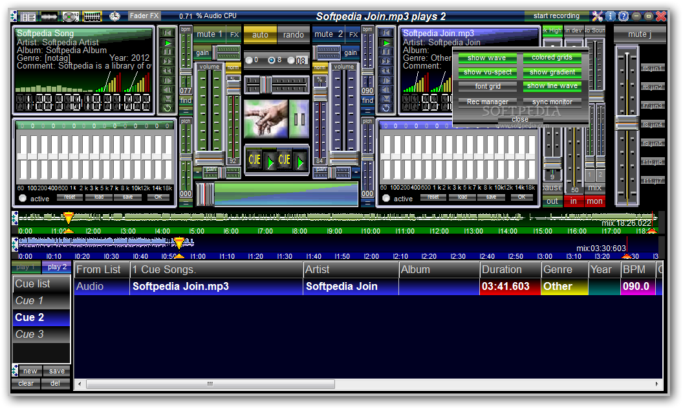Click the CD disc icon in top toolbar
Image resolution: width=683 pixels, height=409 pixels.
(x=70, y=17)
